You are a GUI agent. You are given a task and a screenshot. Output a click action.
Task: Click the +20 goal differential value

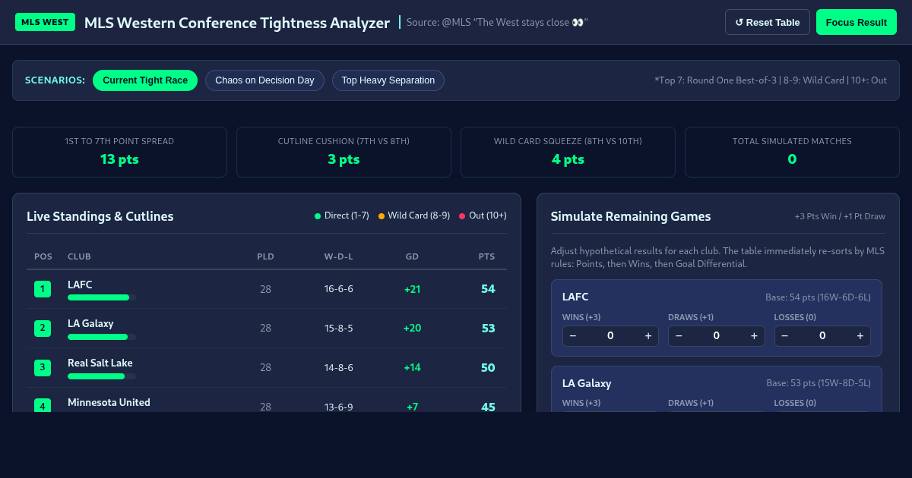coord(413,329)
